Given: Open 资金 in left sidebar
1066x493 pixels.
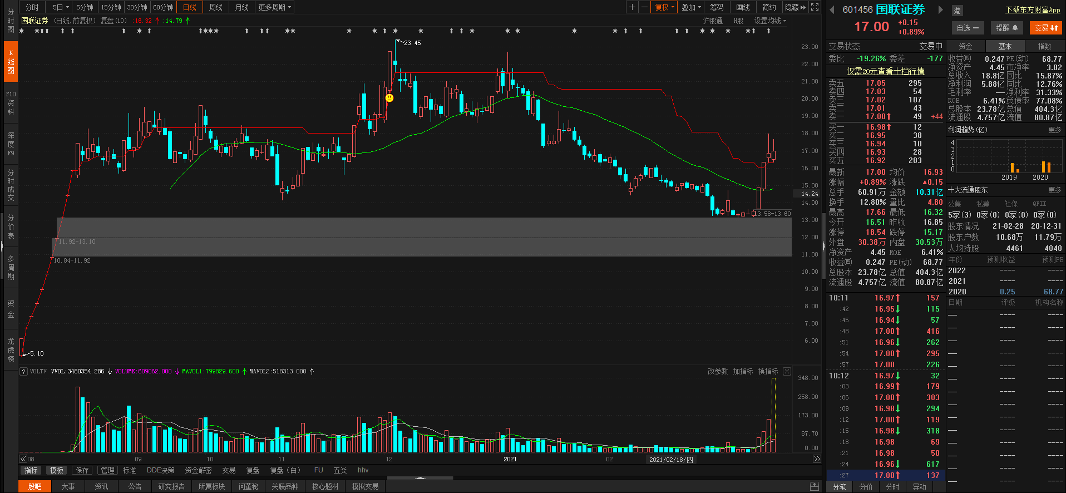Looking at the screenshot, I should [11, 309].
